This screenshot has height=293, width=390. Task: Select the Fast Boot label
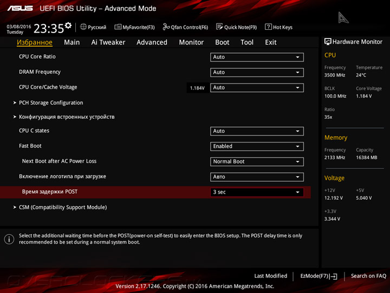point(30,146)
